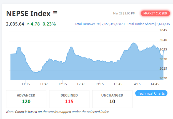This screenshot has width=173, height=119.
Task: Click the MARKET CLOSED badge
Action: click(155, 13)
